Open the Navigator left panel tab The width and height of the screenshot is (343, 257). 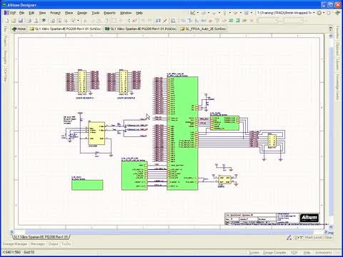[5, 56]
